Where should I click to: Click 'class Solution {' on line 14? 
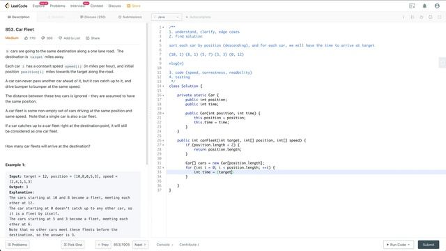pyautogui.click(x=185, y=86)
